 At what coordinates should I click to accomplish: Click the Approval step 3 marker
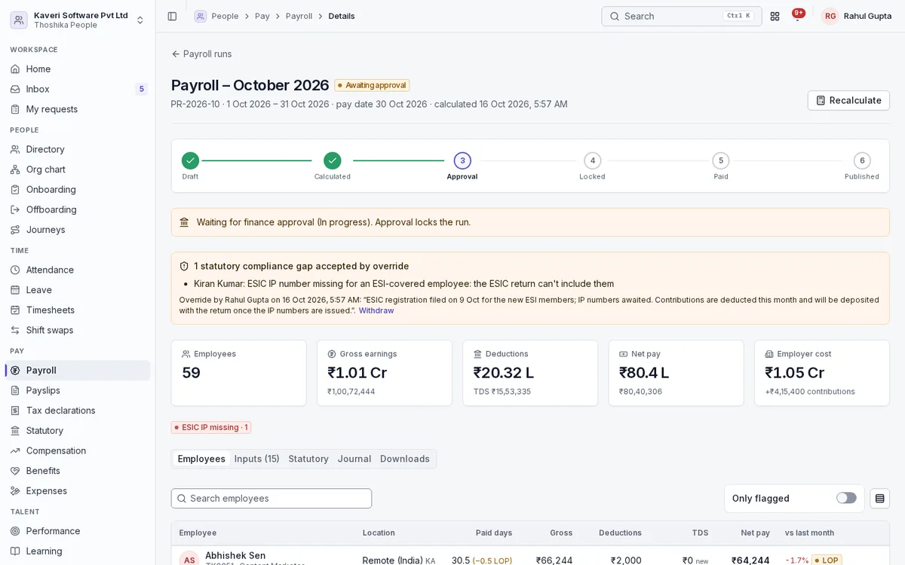coord(462,160)
